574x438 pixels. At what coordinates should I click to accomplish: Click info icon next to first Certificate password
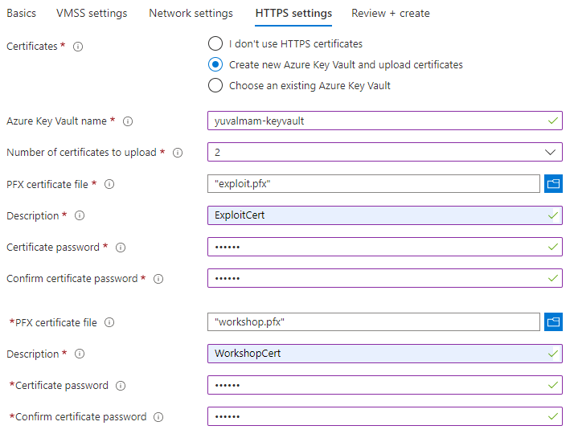(x=121, y=248)
